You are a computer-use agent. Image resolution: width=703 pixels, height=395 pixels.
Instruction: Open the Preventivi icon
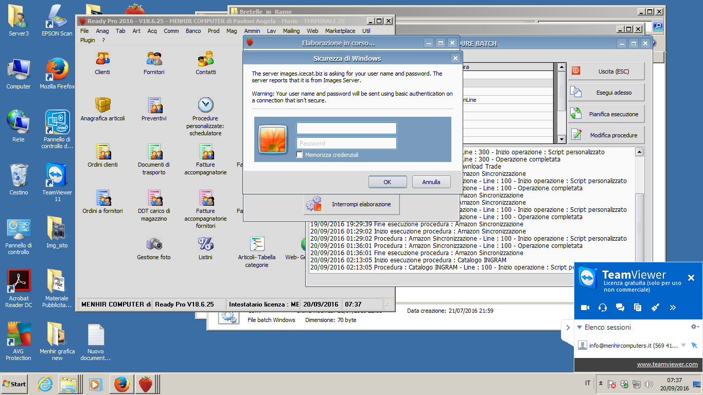(154, 105)
